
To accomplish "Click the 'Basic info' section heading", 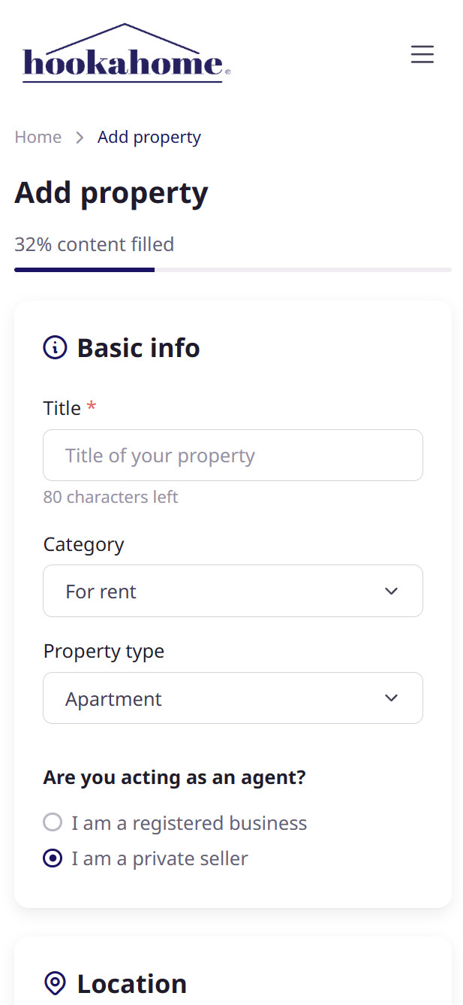I will pos(139,348).
